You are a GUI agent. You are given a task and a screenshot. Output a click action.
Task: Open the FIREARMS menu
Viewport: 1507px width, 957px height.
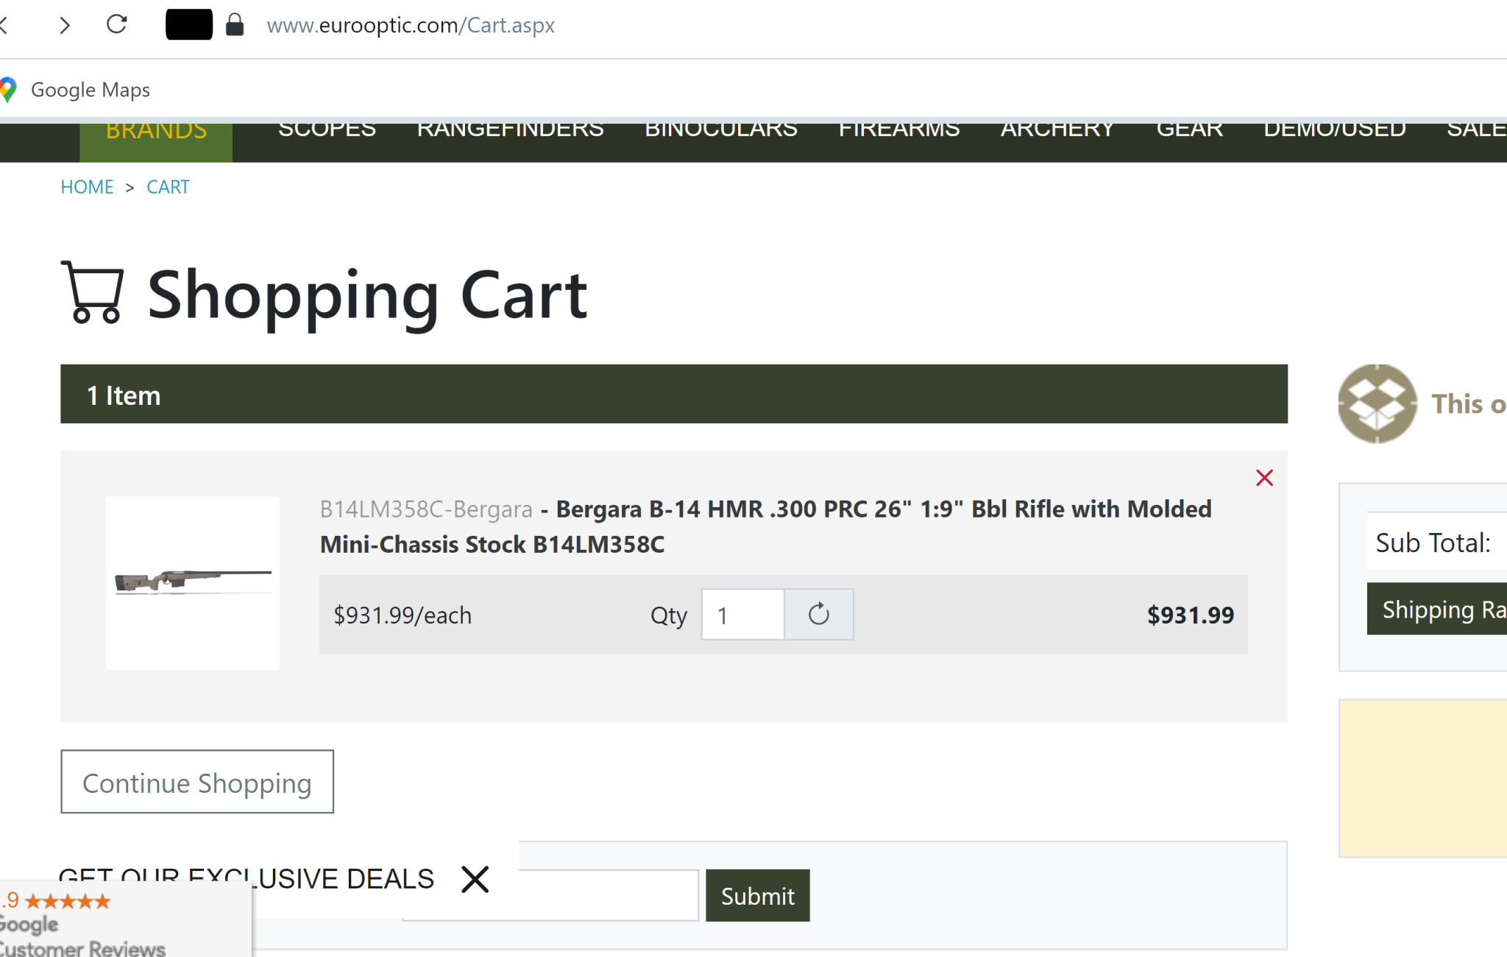point(899,130)
